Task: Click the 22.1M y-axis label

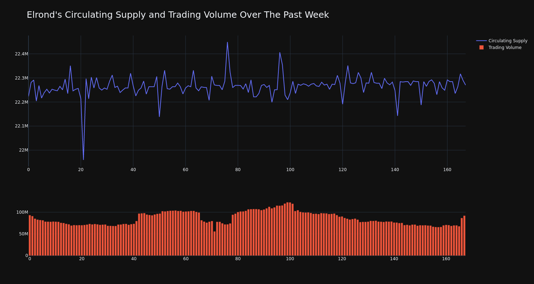Action: point(21,126)
